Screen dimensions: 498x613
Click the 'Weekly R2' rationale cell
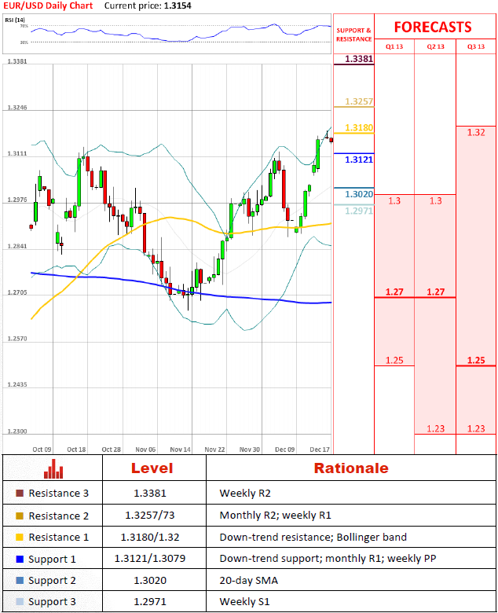click(245, 494)
